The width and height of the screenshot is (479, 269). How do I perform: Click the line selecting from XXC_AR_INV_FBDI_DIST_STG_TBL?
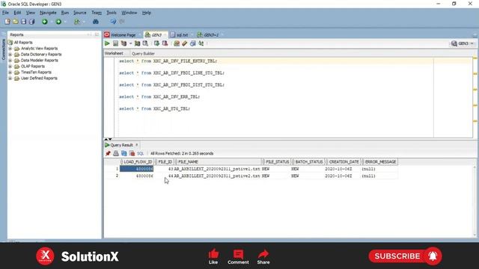(171, 84)
